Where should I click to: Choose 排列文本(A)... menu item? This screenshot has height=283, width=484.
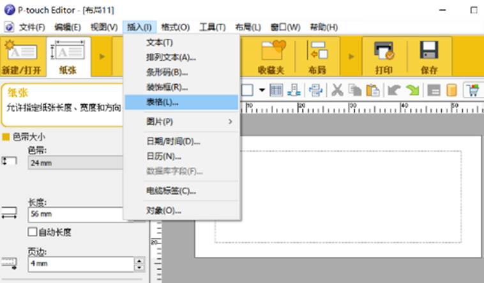coord(181,57)
